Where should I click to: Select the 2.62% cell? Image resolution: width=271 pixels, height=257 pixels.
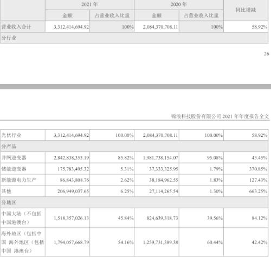pos(127,180)
